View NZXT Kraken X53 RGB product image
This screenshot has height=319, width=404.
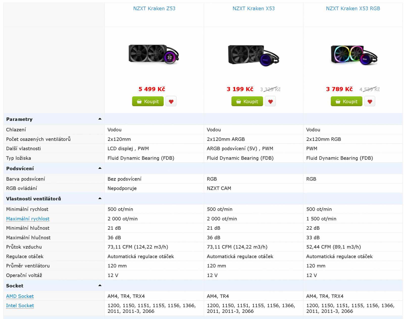point(354,55)
